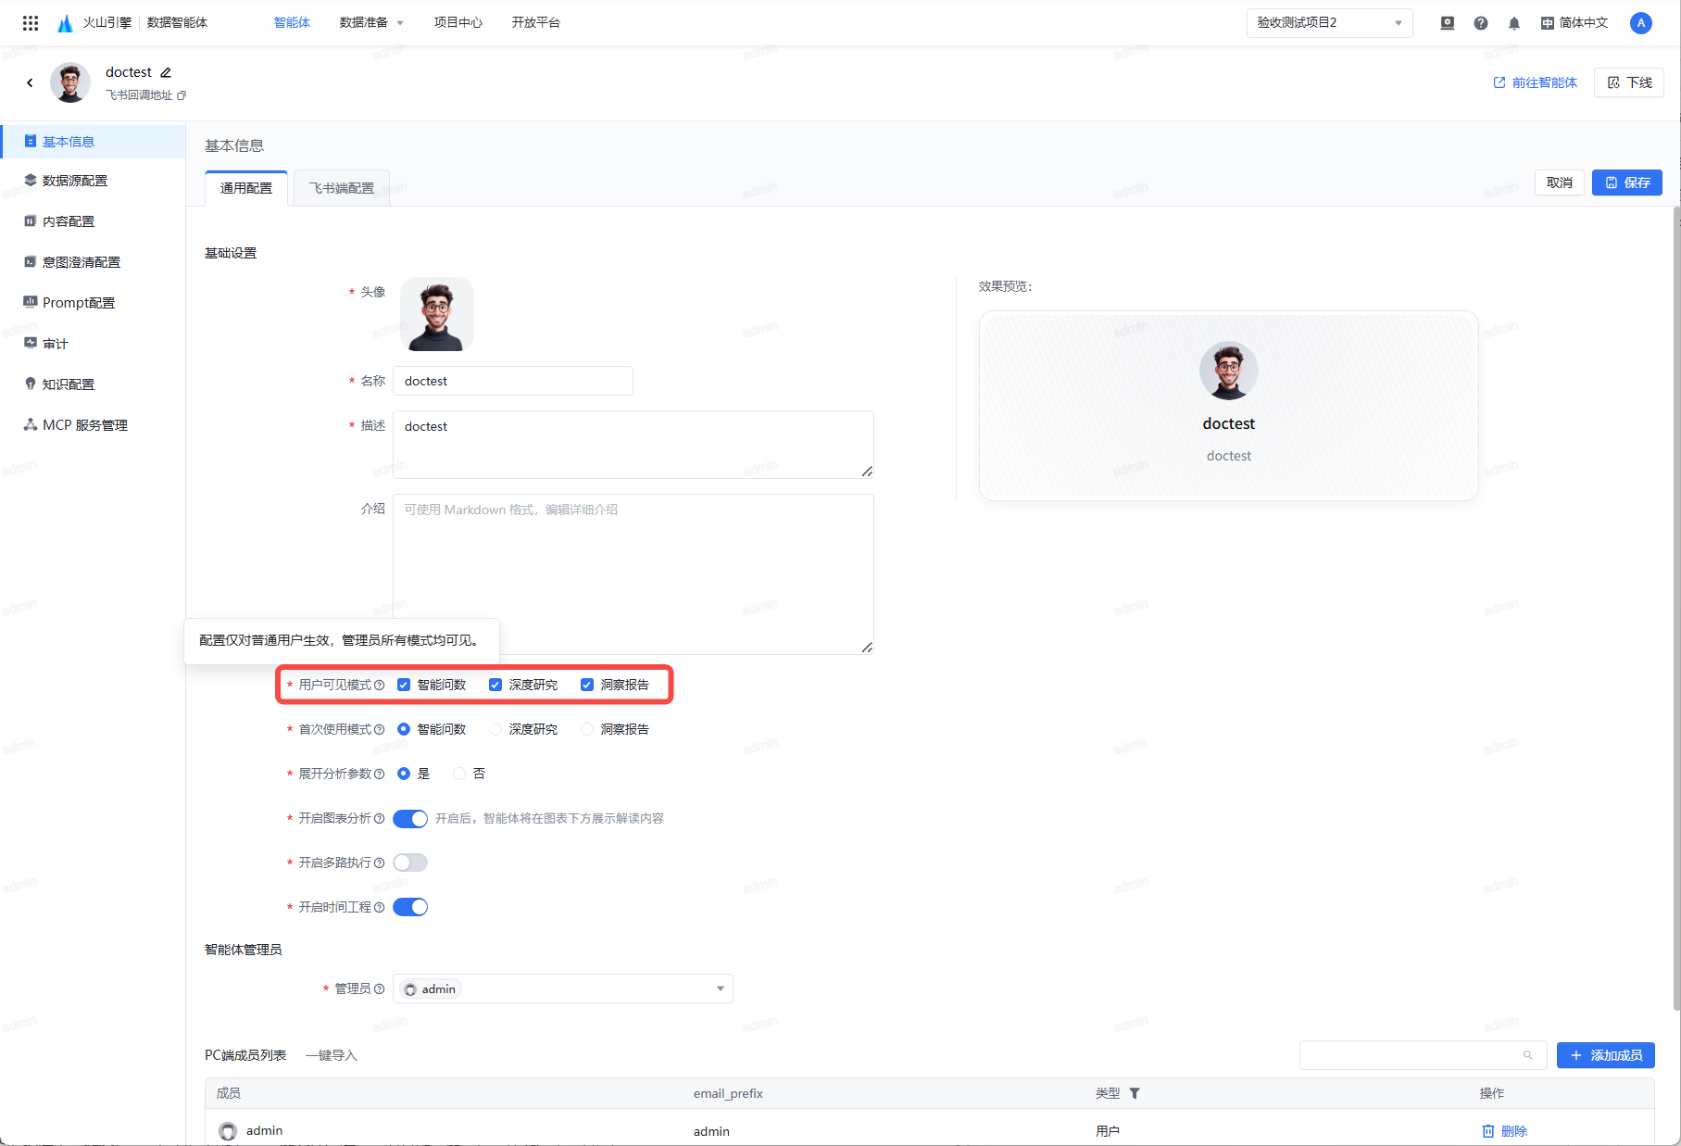The width and height of the screenshot is (1681, 1146).
Task: Click the page vertical scrollbar
Action: tap(1676, 610)
